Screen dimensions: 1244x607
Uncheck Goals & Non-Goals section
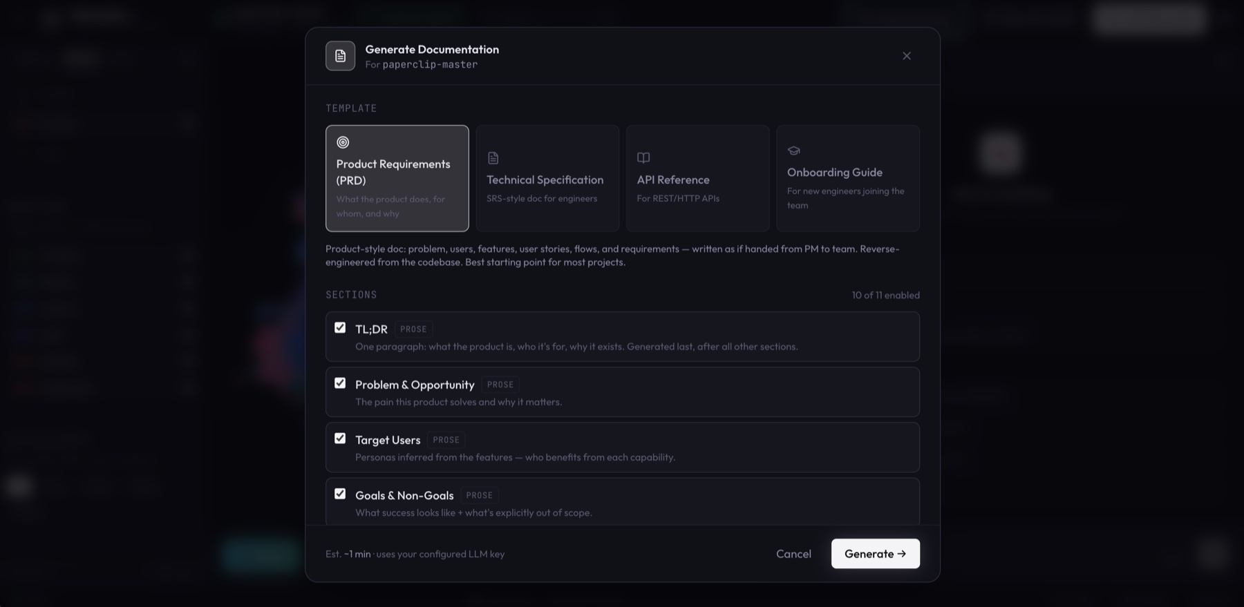pyautogui.click(x=340, y=494)
